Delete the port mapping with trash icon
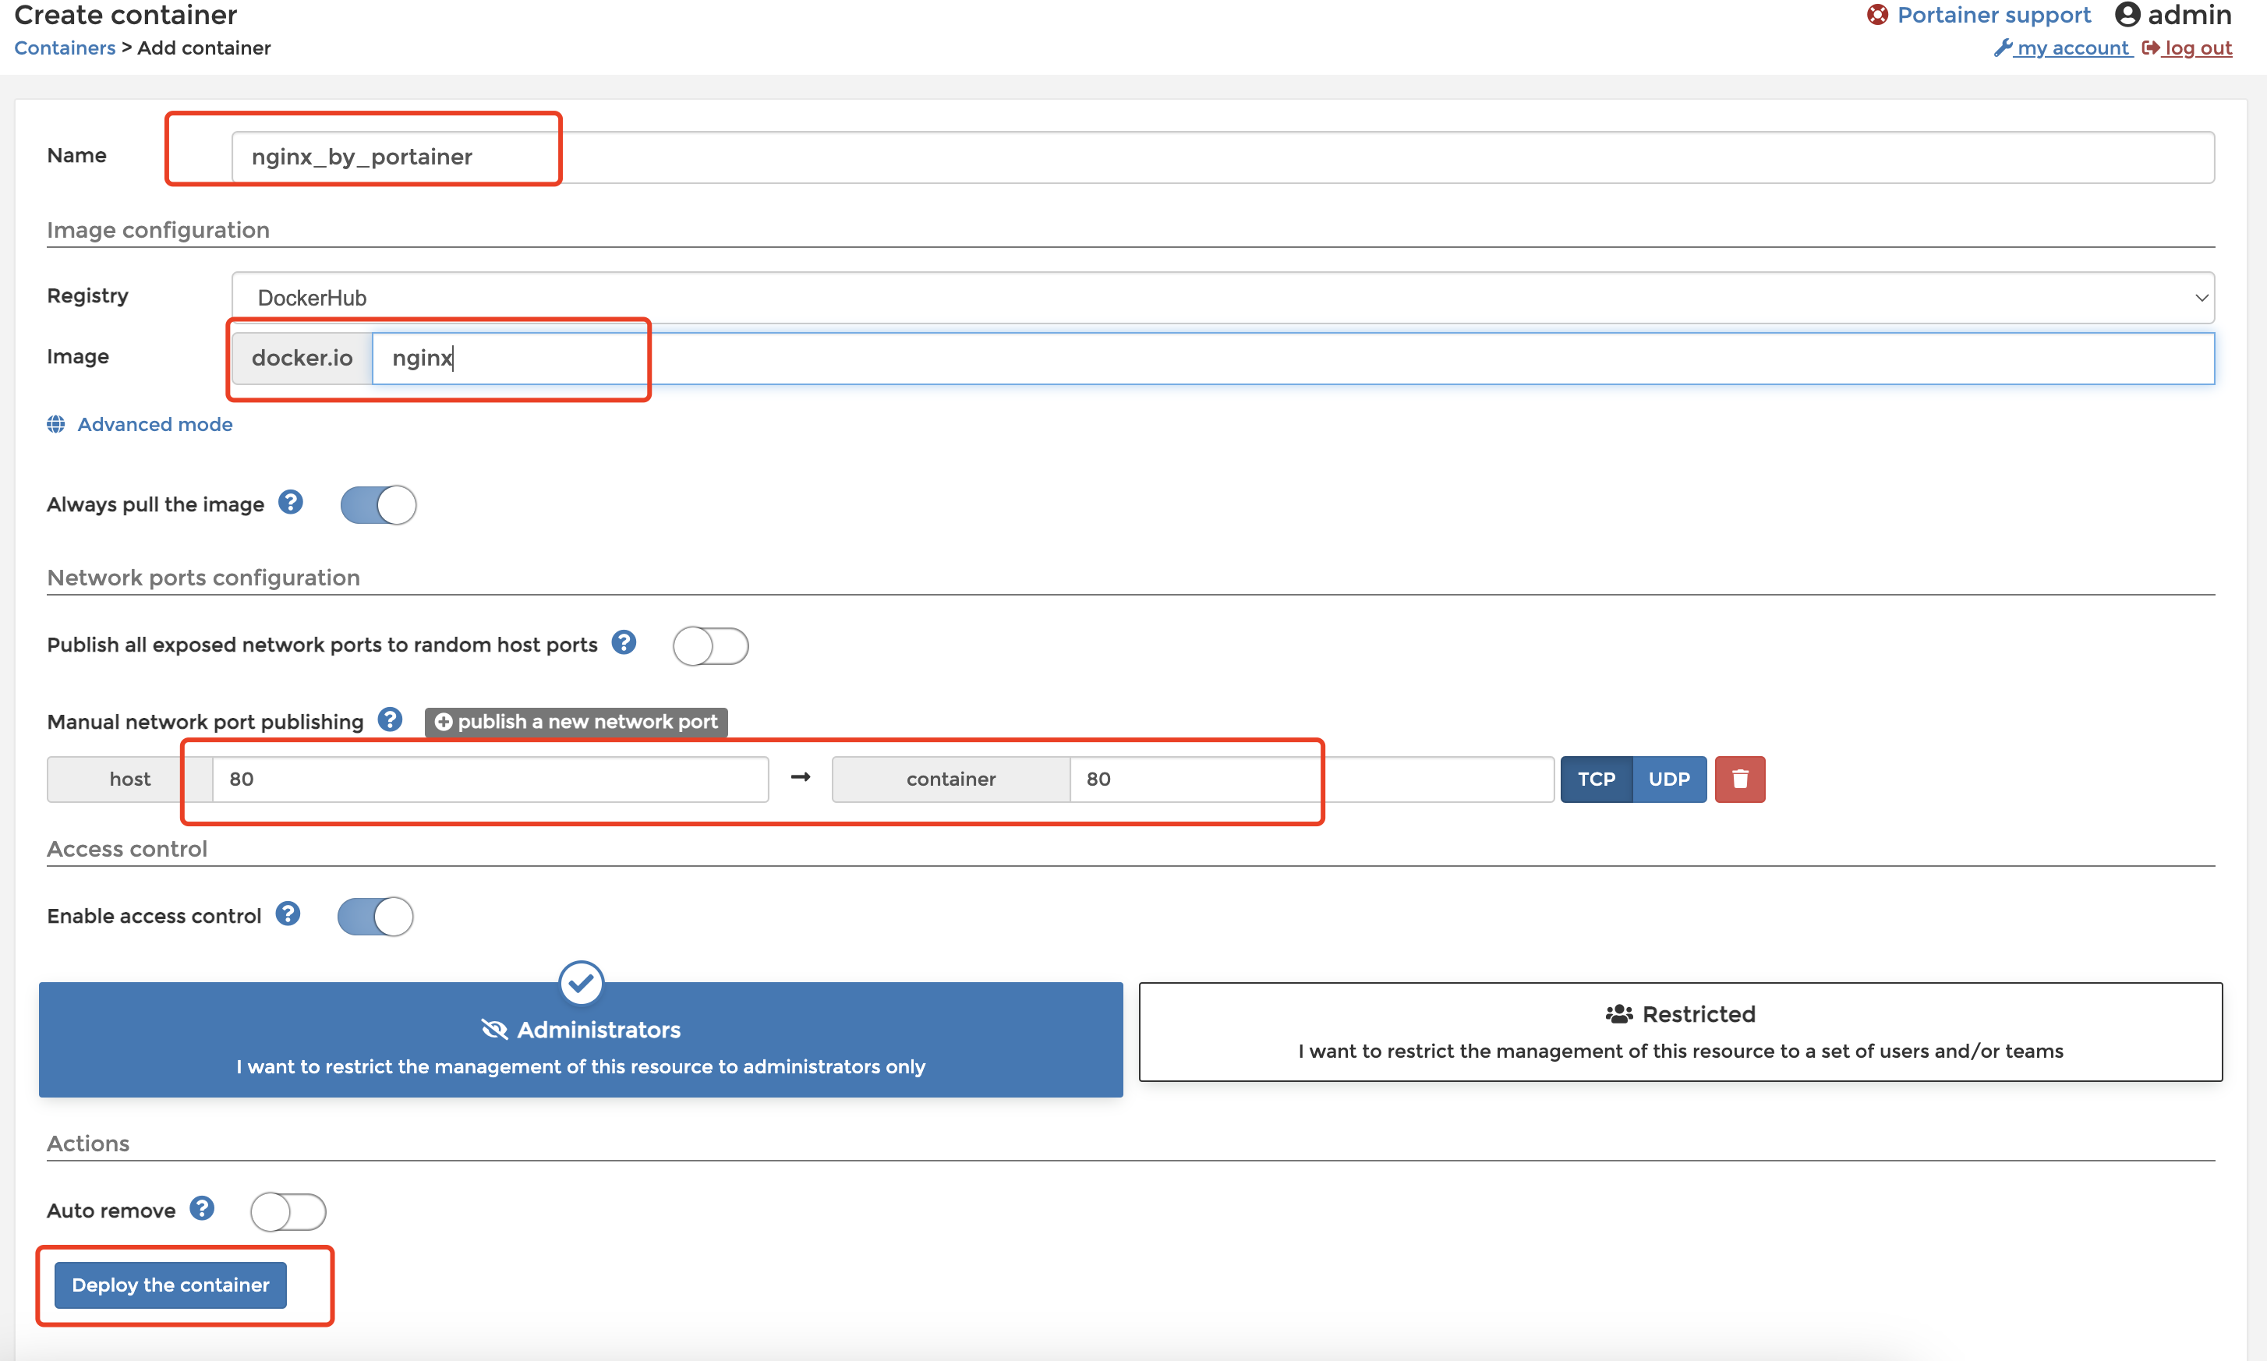Viewport: 2267px width, 1361px height. pos(1740,779)
